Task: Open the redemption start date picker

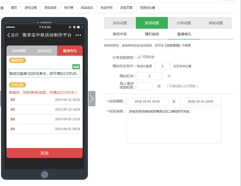Action: [147, 101]
